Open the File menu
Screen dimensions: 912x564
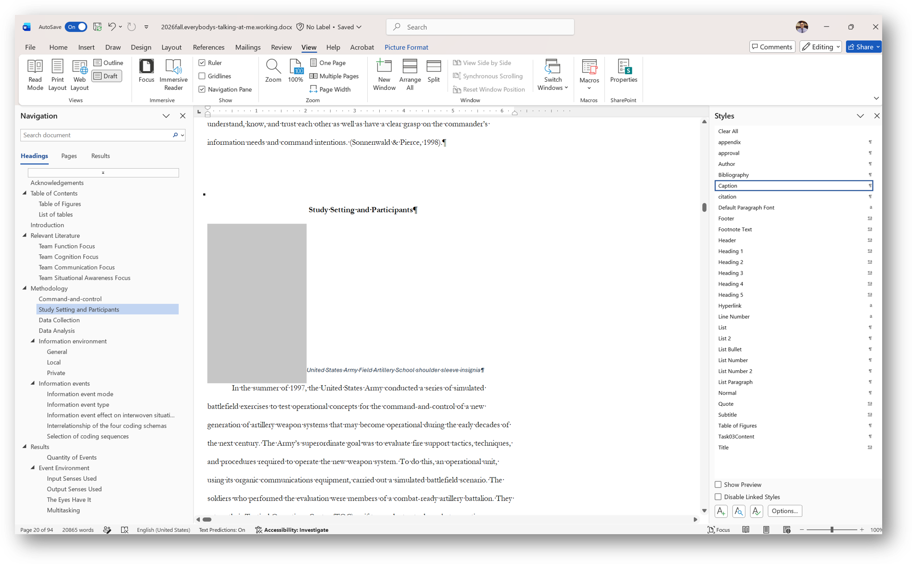(30, 47)
